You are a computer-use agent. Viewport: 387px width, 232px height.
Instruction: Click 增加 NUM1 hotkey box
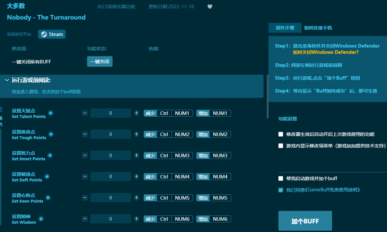coord(214,113)
